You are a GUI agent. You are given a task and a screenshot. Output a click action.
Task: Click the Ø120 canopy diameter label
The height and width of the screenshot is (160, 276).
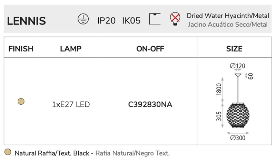[237, 66]
